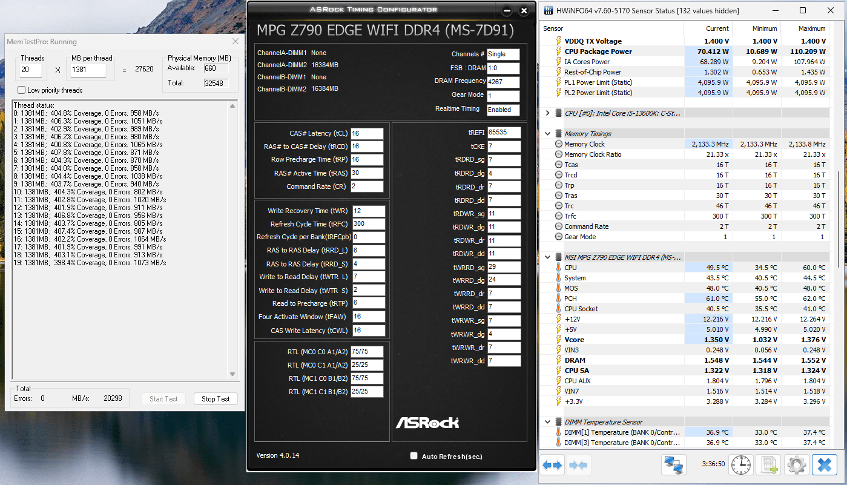Open HWiNFO sensor settings gear
847x485 pixels.
click(796, 465)
